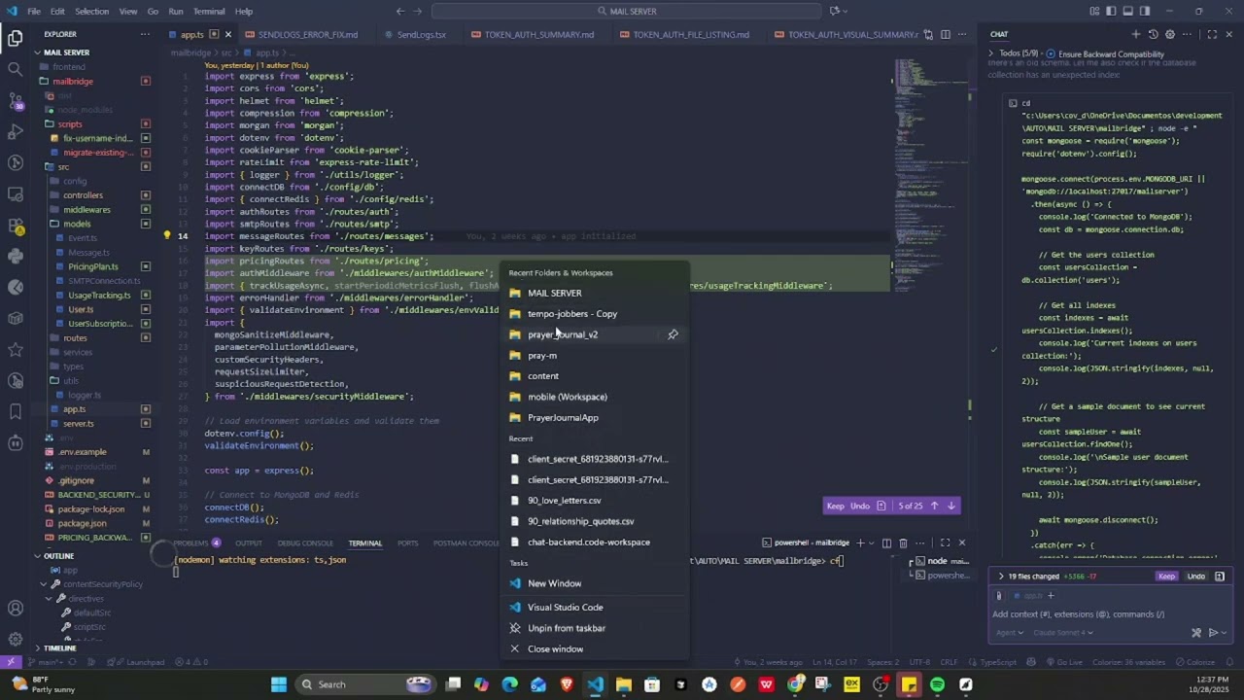Expand Todos (5/9) list in chat

point(992,53)
